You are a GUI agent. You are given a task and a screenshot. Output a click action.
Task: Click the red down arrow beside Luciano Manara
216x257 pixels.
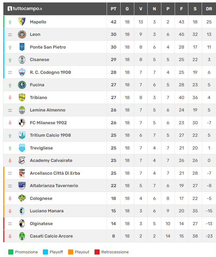coord(10,211)
